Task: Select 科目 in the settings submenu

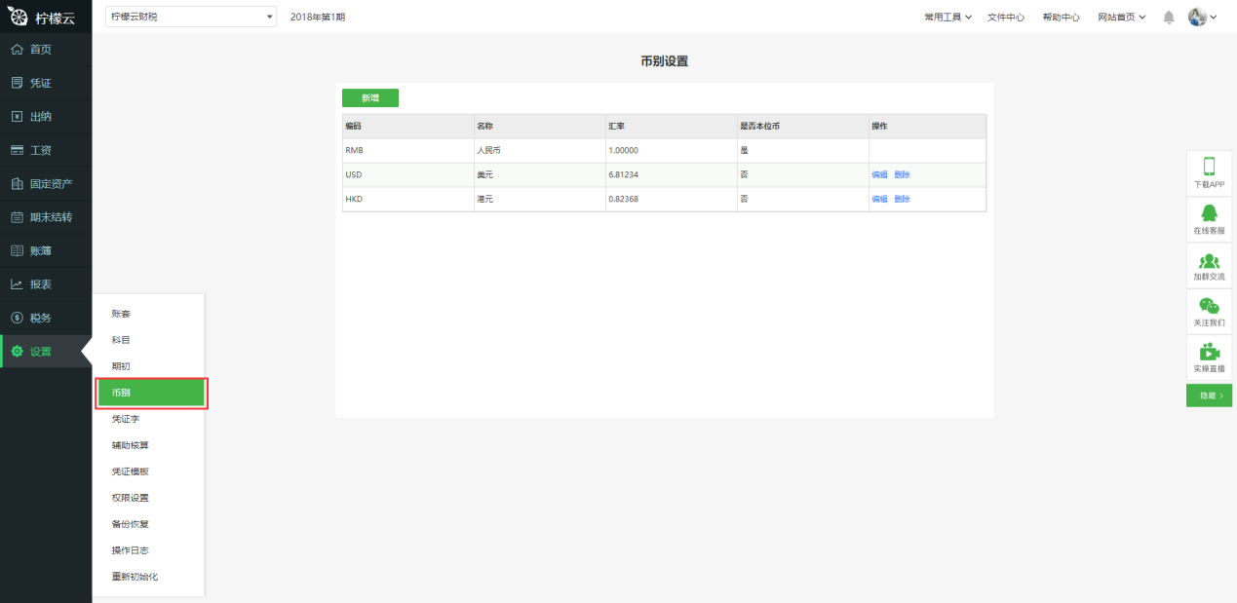Action: (x=121, y=340)
